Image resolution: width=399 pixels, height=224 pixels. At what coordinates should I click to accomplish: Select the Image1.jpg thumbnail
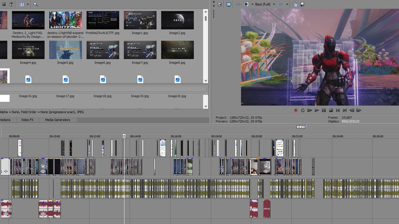(140, 20)
